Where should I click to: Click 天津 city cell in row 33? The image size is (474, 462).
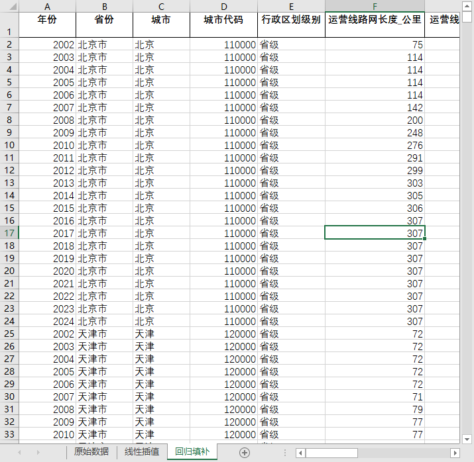coord(161,434)
